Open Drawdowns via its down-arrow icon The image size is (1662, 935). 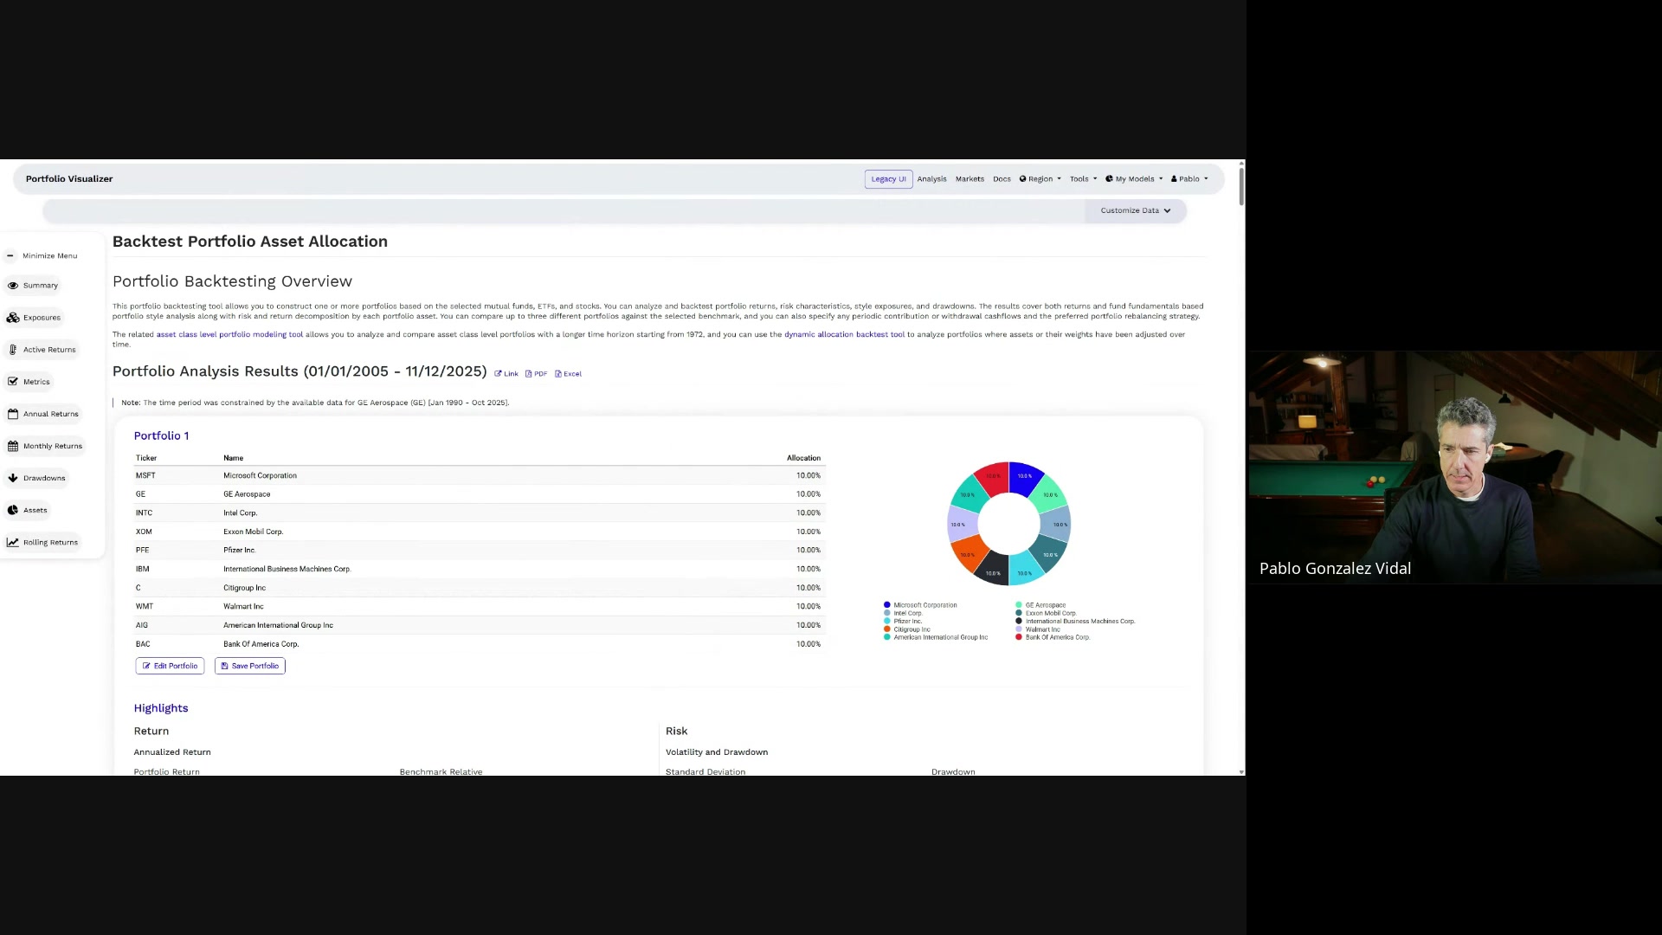[x=13, y=478]
